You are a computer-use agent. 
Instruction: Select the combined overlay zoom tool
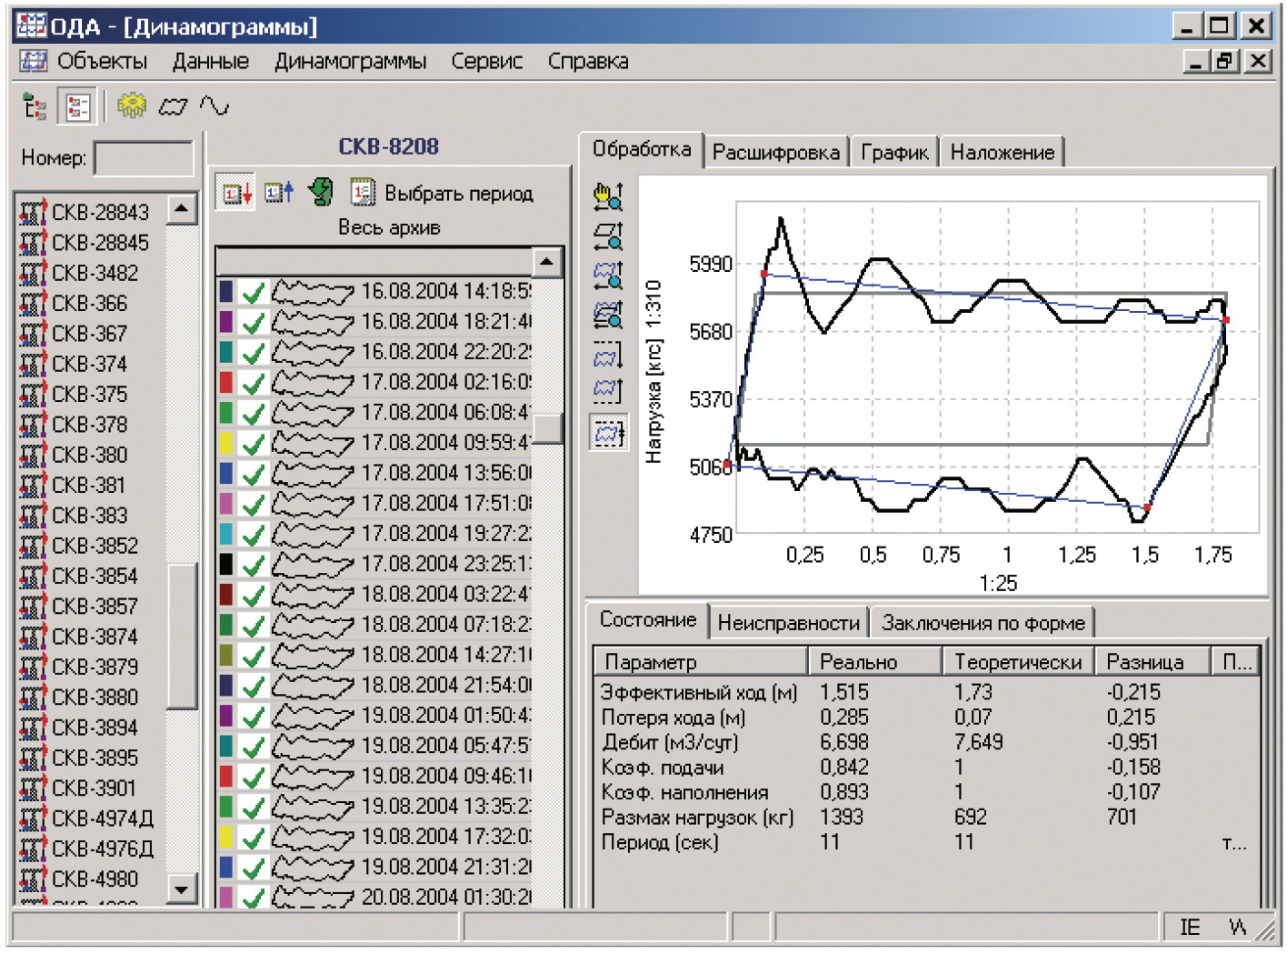pyautogui.click(x=608, y=315)
